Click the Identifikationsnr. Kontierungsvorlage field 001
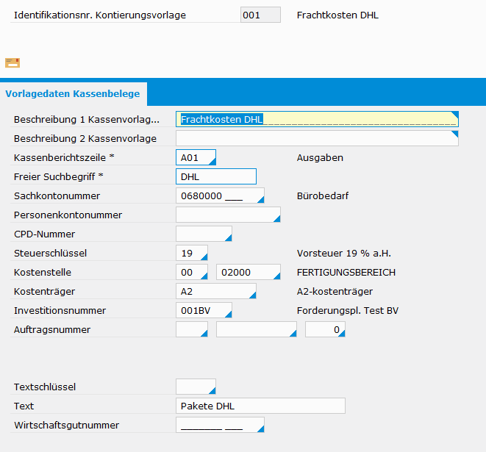 (260, 15)
